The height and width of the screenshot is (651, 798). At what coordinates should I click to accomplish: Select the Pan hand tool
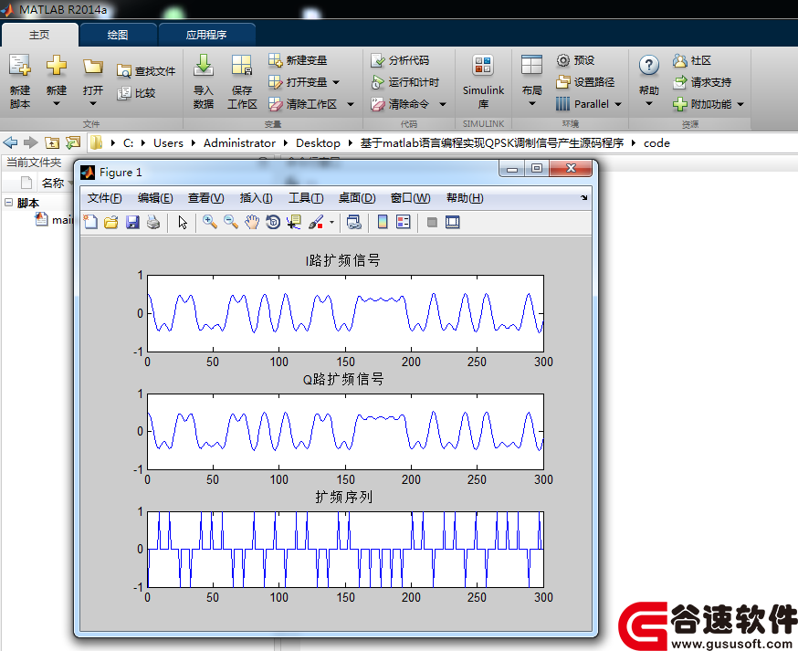coord(252,222)
